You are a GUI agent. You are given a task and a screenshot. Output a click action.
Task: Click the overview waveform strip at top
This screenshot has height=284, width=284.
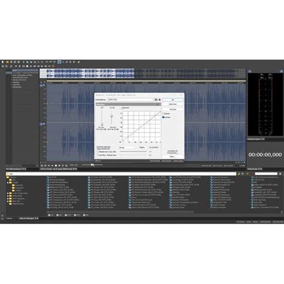pos(143,74)
